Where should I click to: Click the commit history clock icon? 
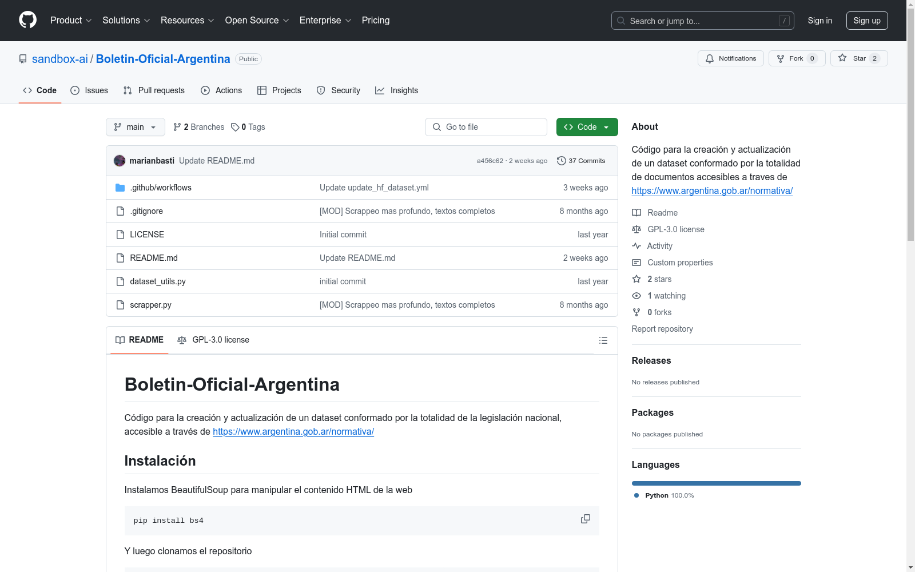pos(562,161)
